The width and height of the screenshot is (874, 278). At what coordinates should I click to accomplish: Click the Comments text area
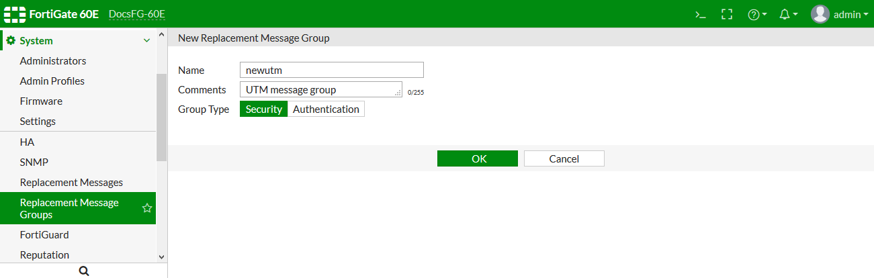point(320,89)
